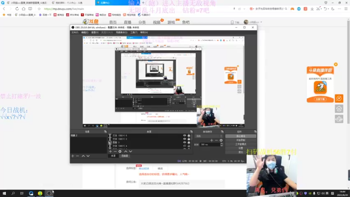
Task: Remove selected source with minus icon
Action: [x=115, y=151]
